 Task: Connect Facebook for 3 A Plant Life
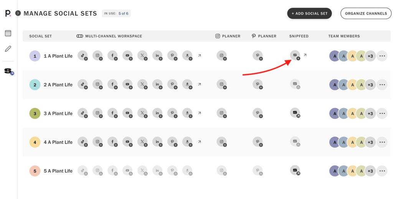pyautogui.click(x=112, y=113)
